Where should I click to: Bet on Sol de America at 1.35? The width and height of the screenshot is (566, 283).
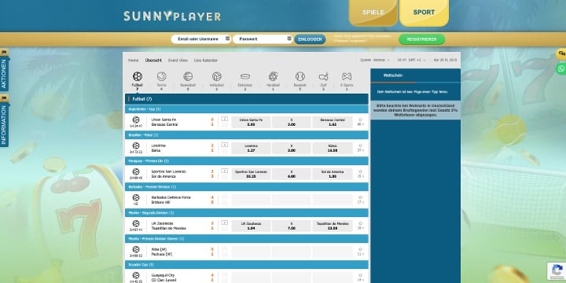click(x=333, y=174)
